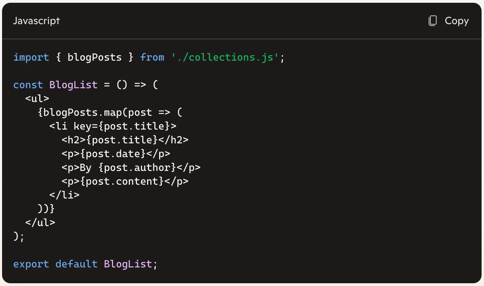Click the {post.content} paragraph line
The height and width of the screenshot is (286, 484).
(125, 181)
